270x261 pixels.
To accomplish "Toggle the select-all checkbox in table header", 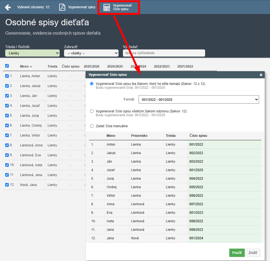I will [7, 66].
